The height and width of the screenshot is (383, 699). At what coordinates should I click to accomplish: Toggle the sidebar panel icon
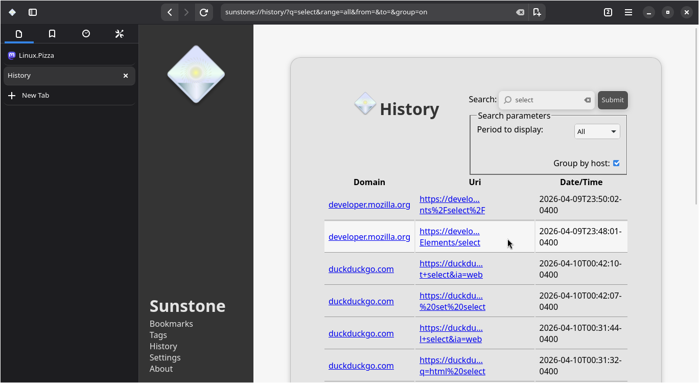33,12
